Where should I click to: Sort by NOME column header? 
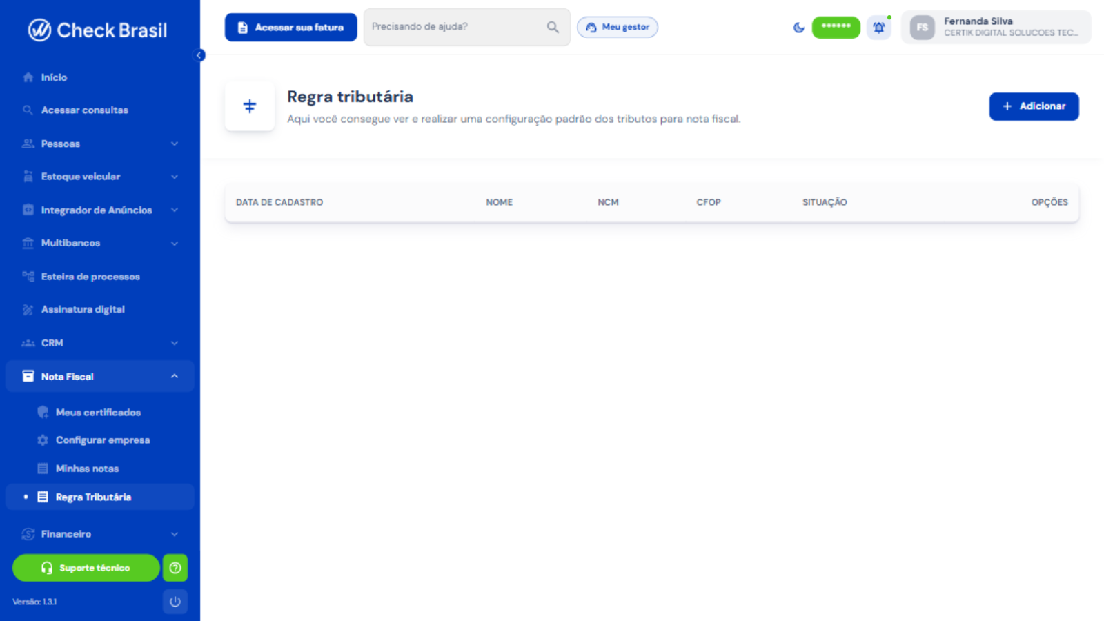click(x=500, y=202)
